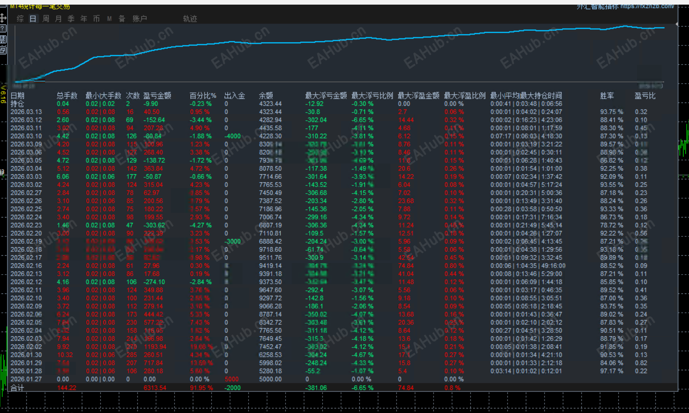Click the 2026.02.23 date row

(x=26, y=225)
